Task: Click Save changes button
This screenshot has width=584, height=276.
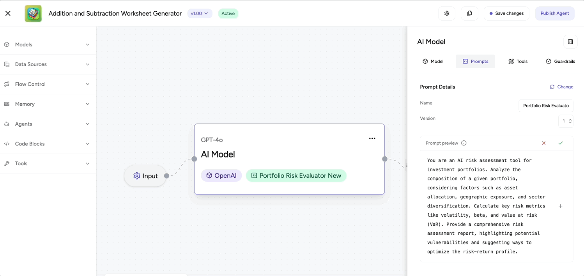Action: tap(506, 13)
